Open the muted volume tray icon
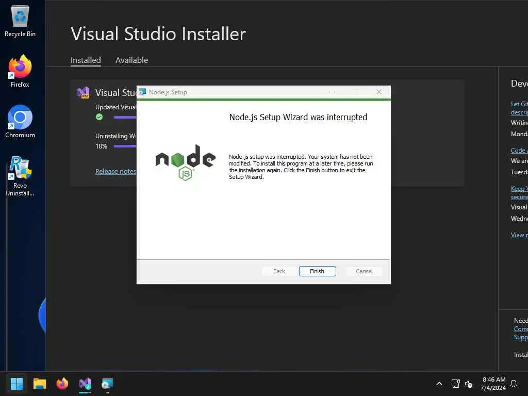The height and width of the screenshot is (396, 528). click(x=468, y=384)
